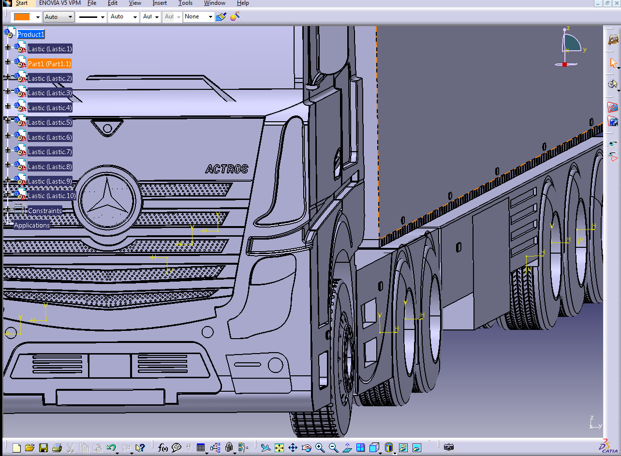Image resolution: width=621 pixels, height=456 pixels.
Task: Click the Painter brush icon
Action: click(221, 16)
